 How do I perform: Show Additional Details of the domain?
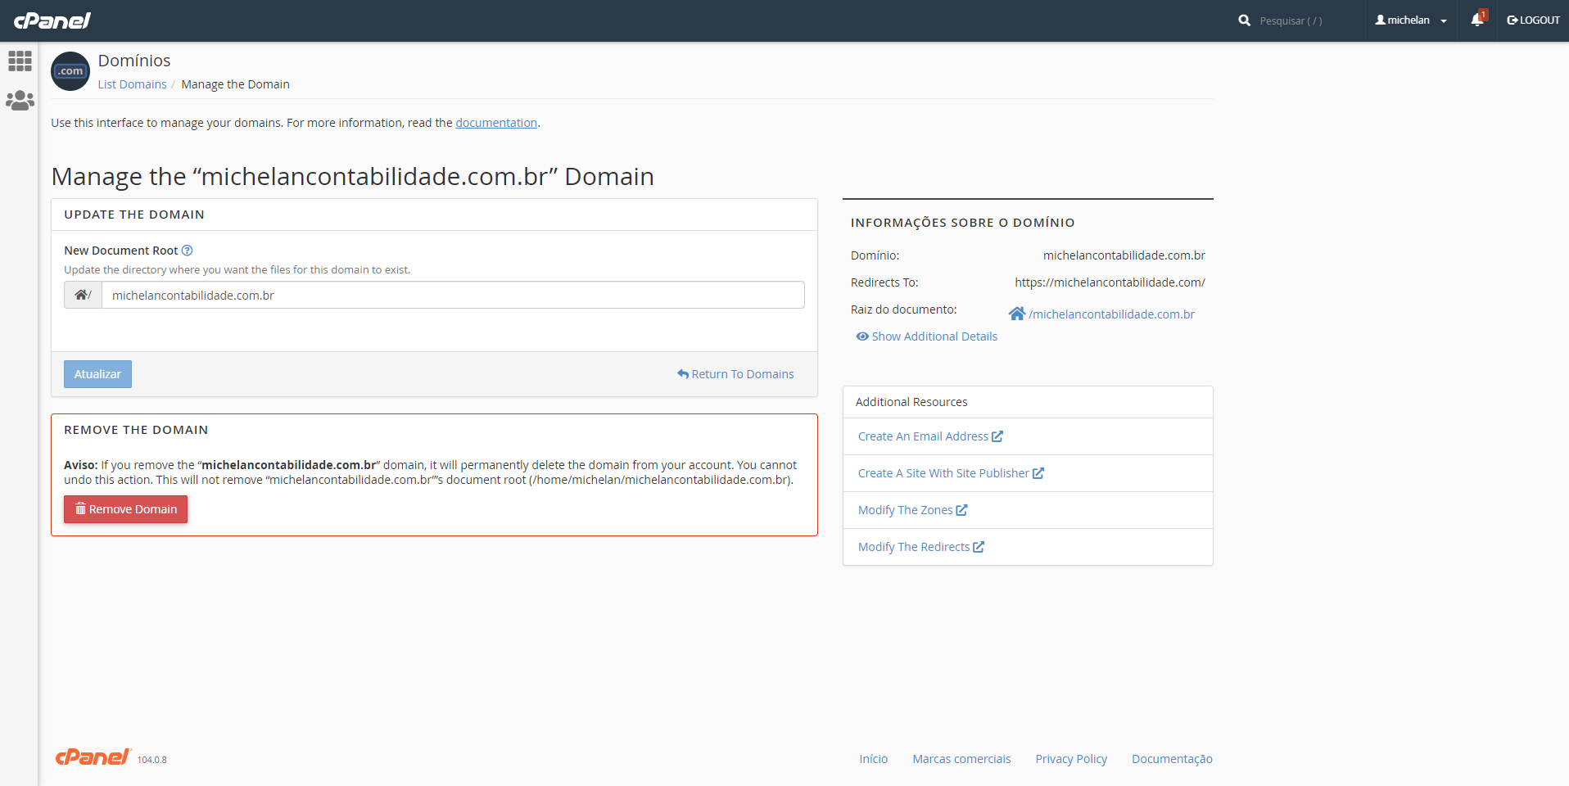coord(926,337)
